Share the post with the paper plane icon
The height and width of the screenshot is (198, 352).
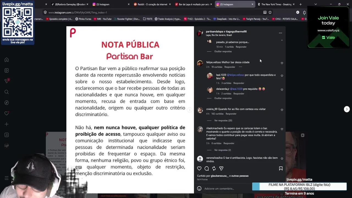pos(221,168)
